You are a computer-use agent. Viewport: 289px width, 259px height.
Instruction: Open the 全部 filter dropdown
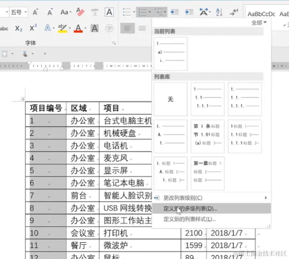pos(259,23)
